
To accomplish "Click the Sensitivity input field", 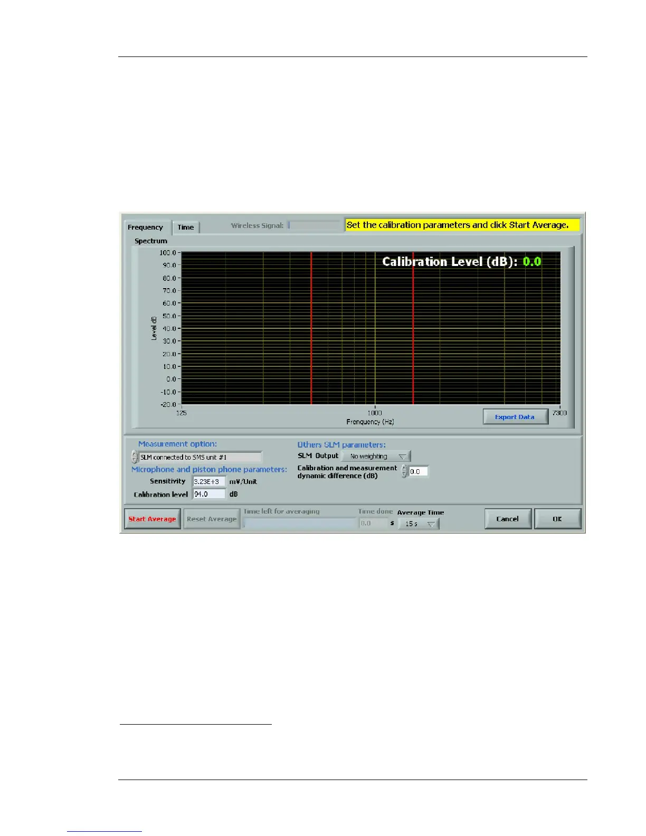I will click(x=209, y=481).
